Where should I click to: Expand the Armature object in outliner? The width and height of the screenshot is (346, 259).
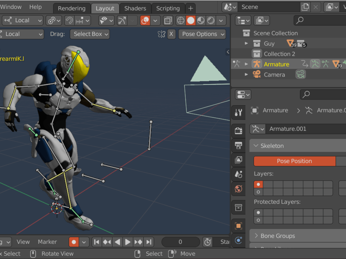(x=246, y=64)
